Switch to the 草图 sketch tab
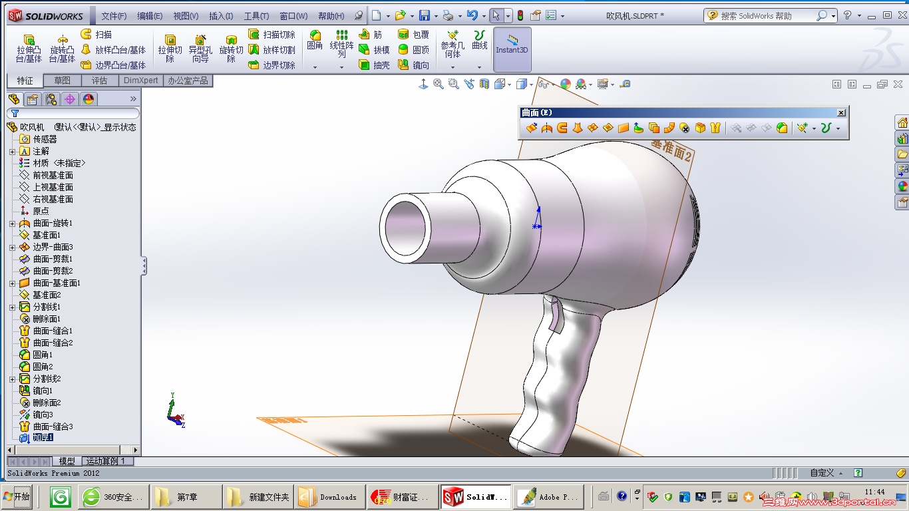This screenshot has width=909, height=511. pyautogui.click(x=62, y=81)
